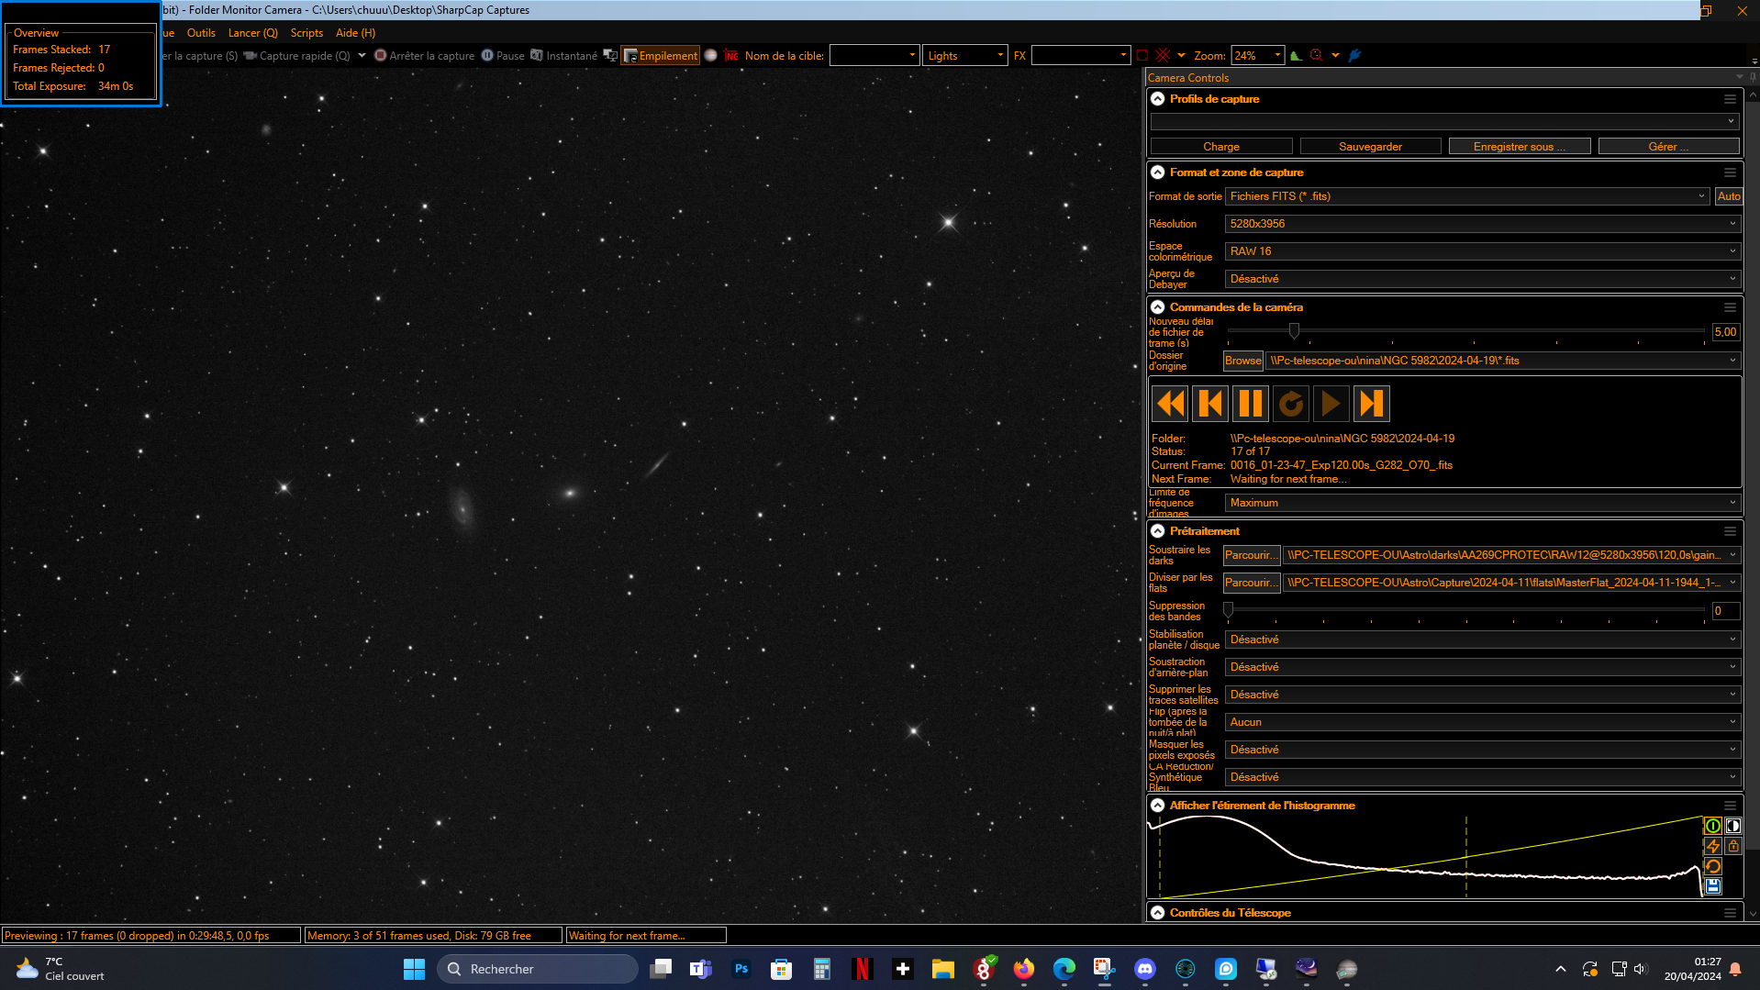This screenshot has width=1760, height=990.
Task: Collapse the Prétraitement section
Action: tap(1158, 531)
